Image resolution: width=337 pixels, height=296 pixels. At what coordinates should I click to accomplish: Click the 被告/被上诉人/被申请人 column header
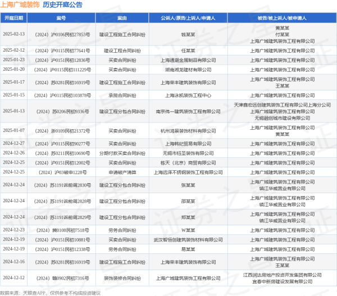pos(282,18)
